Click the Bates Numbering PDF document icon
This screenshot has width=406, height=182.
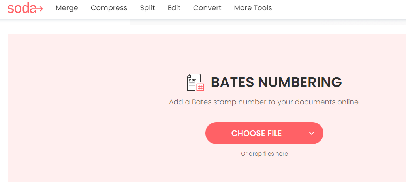pos(195,82)
